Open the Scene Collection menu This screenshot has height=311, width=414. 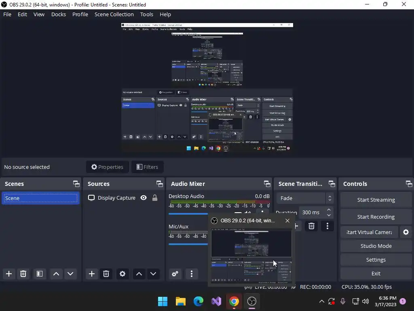[114, 14]
